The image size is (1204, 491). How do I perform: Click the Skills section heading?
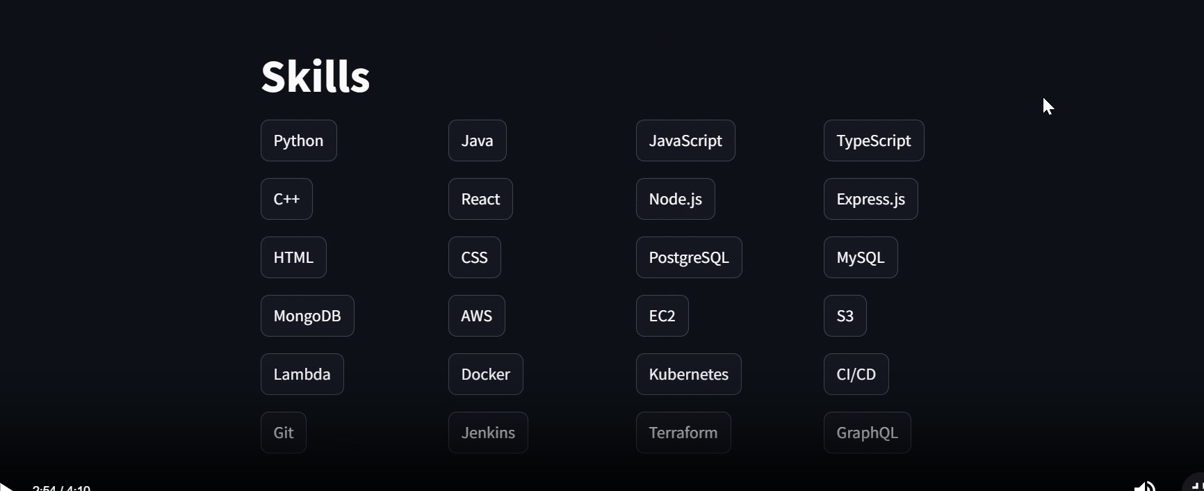pos(315,76)
